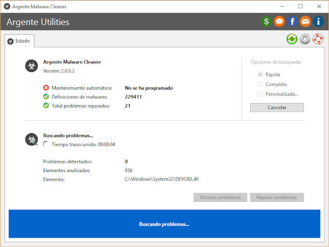Click the Argente Utilities header title

click(x=38, y=22)
